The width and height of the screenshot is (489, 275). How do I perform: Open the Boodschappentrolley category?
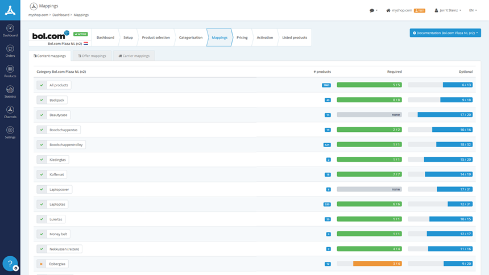66,145
